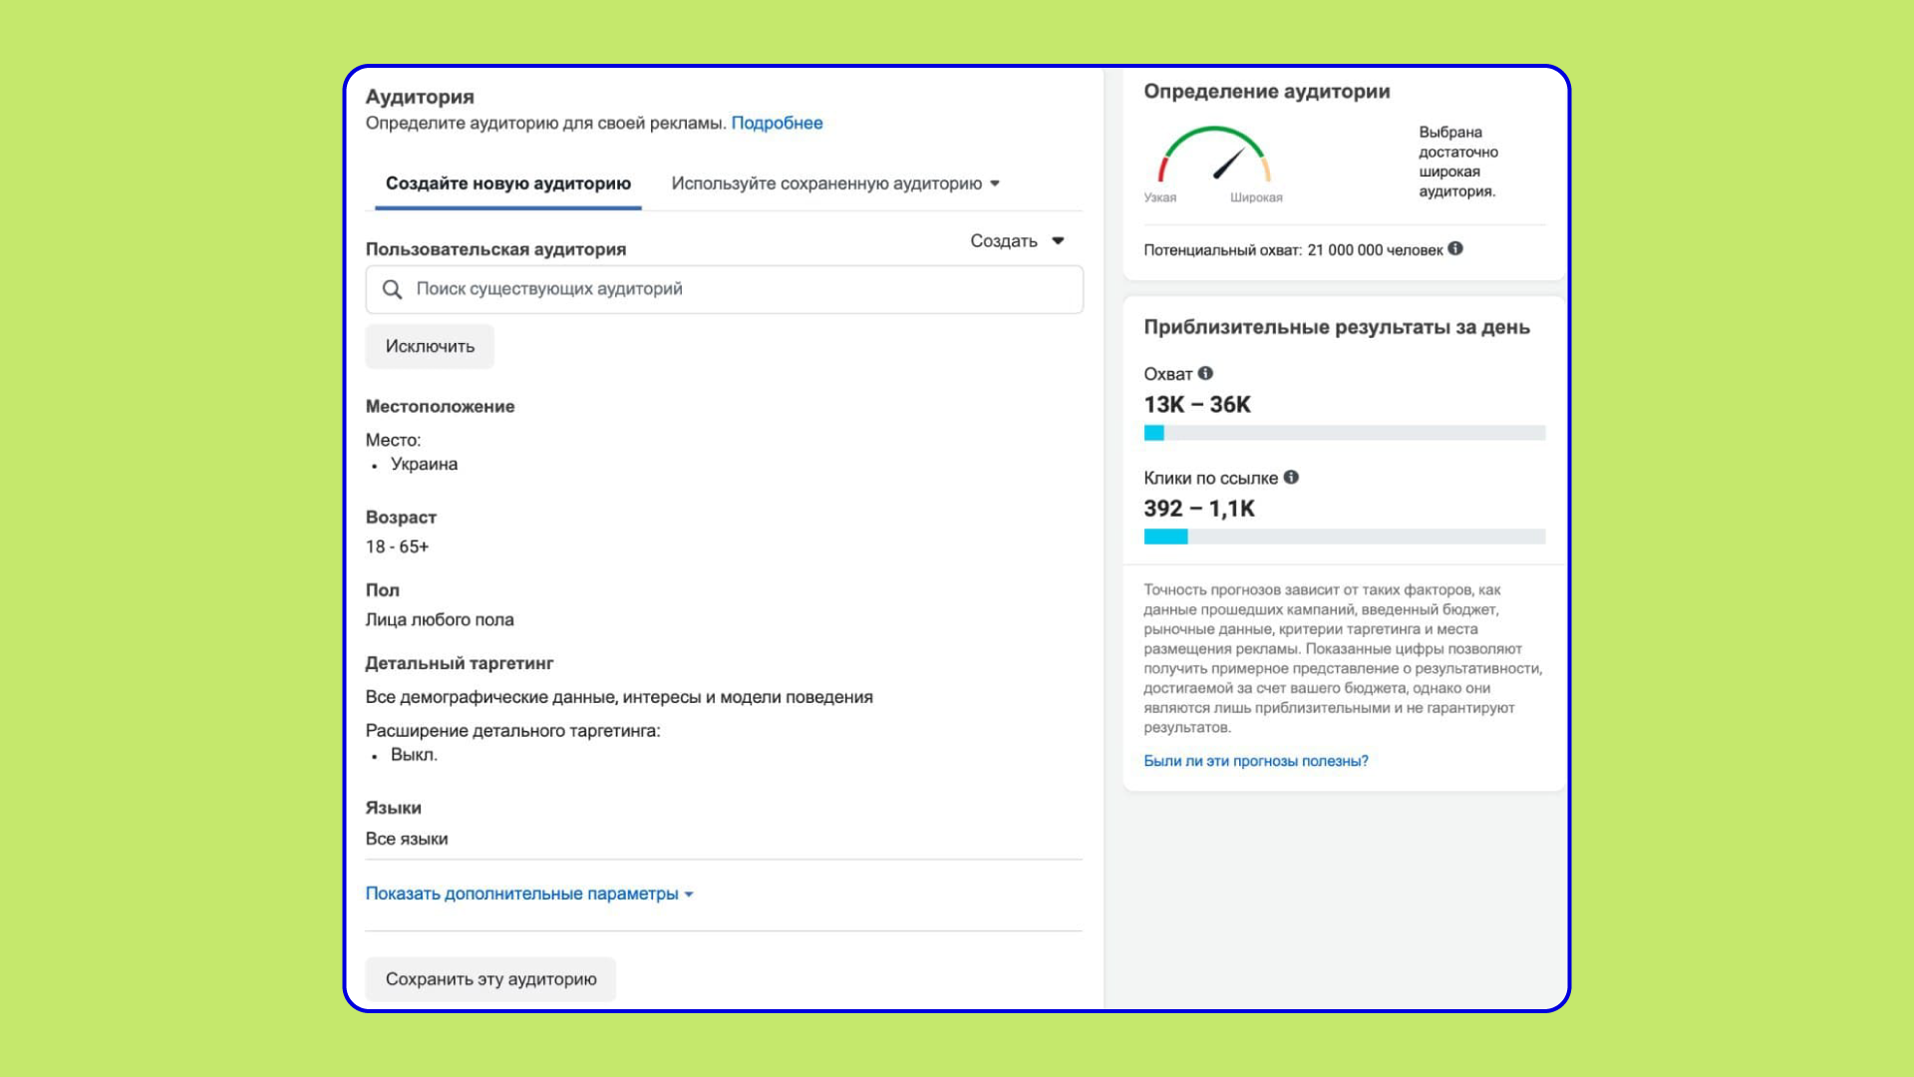Image resolution: width=1914 pixels, height=1077 pixels.
Task: Click info icon next to potential reach
Action: click(1455, 248)
